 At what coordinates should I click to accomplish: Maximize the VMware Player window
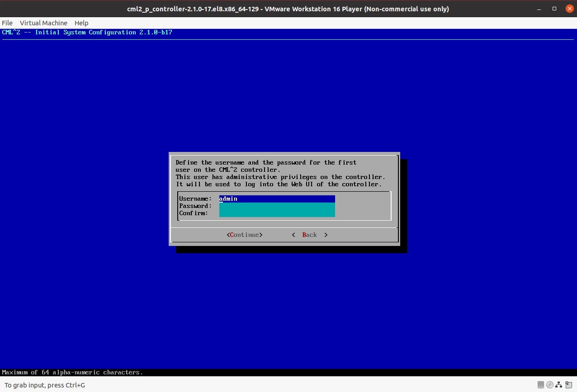click(554, 9)
